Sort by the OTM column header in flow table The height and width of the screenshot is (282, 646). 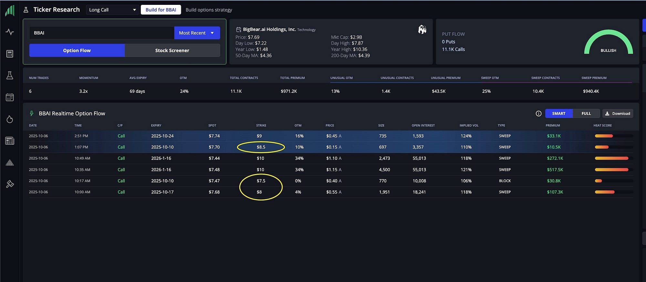click(x=298, y=125)
